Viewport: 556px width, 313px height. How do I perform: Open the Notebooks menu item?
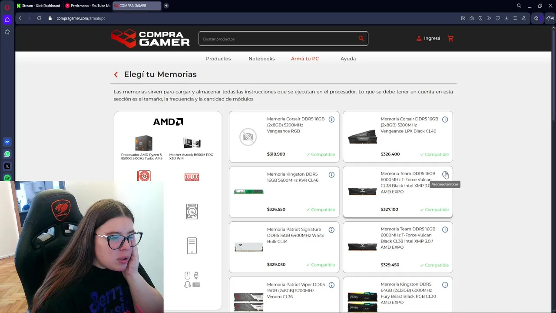tap(261, 59)
